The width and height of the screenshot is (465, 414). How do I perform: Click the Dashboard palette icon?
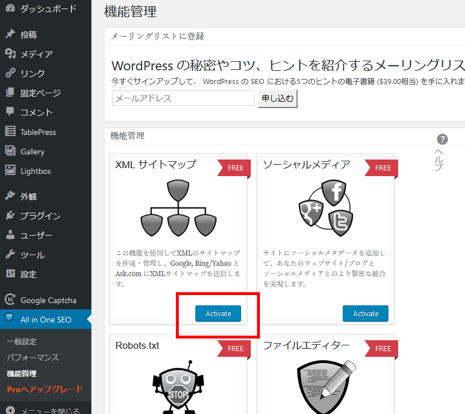(10, 8)
